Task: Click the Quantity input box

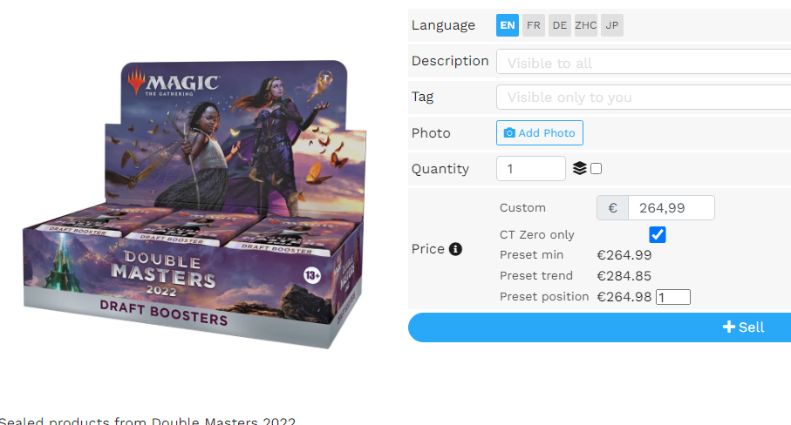Action: pos(531,168)
